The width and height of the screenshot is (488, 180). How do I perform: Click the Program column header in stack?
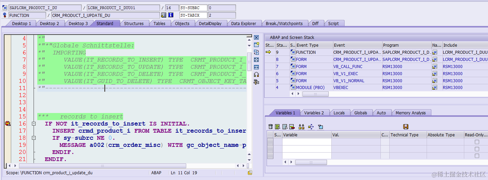click(x=406, y=45)
